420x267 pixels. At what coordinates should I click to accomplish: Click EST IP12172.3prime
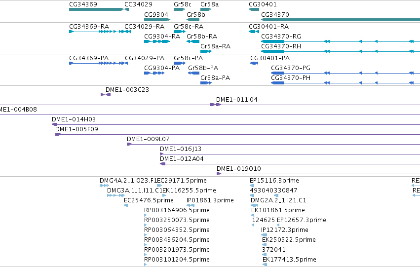[264, 235]
